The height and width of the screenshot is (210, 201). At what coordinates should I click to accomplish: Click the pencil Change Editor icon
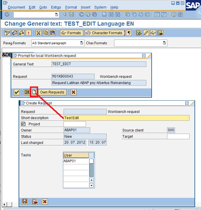[146, 33]
